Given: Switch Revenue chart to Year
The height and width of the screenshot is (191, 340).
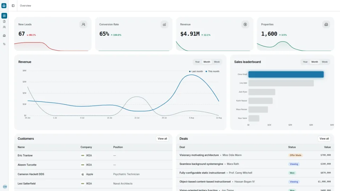Looking at the screenshot, I should click(197, 62).
